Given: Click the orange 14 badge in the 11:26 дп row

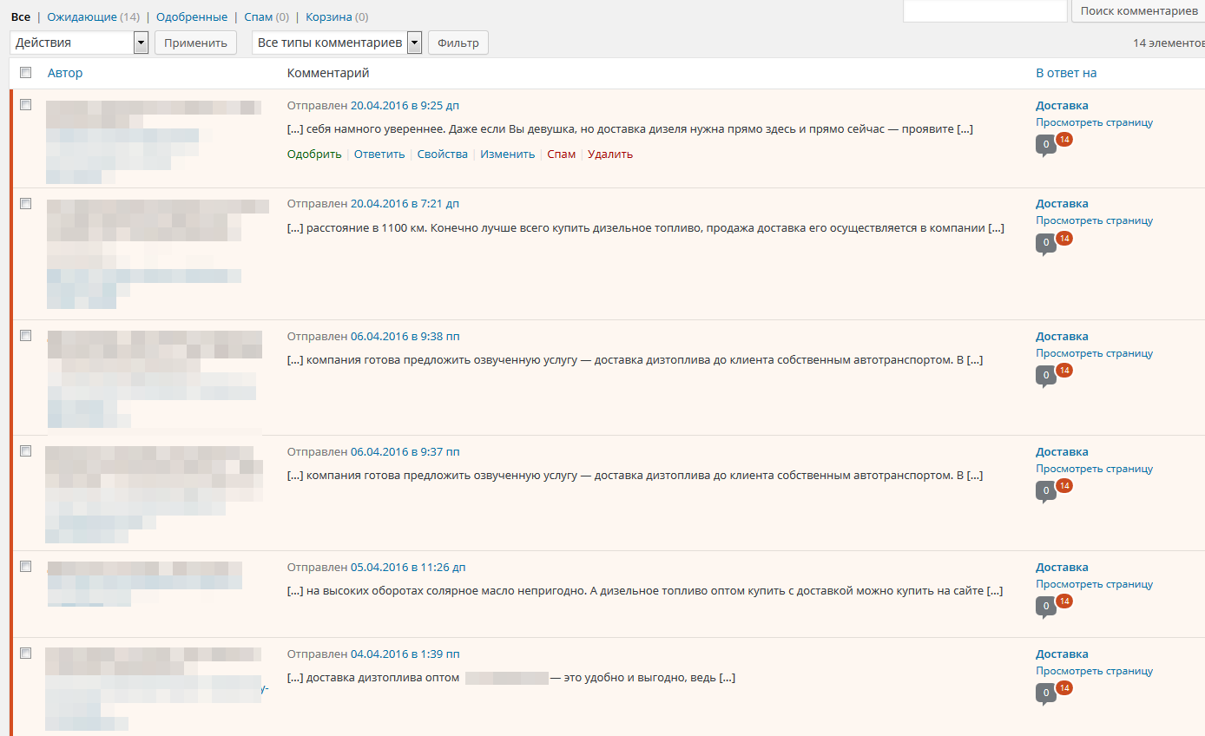Looking at the screenshot, I should point(1064,601).
